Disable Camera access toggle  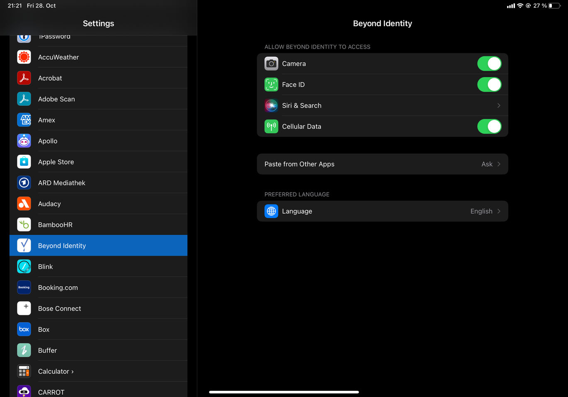(489, 64)
